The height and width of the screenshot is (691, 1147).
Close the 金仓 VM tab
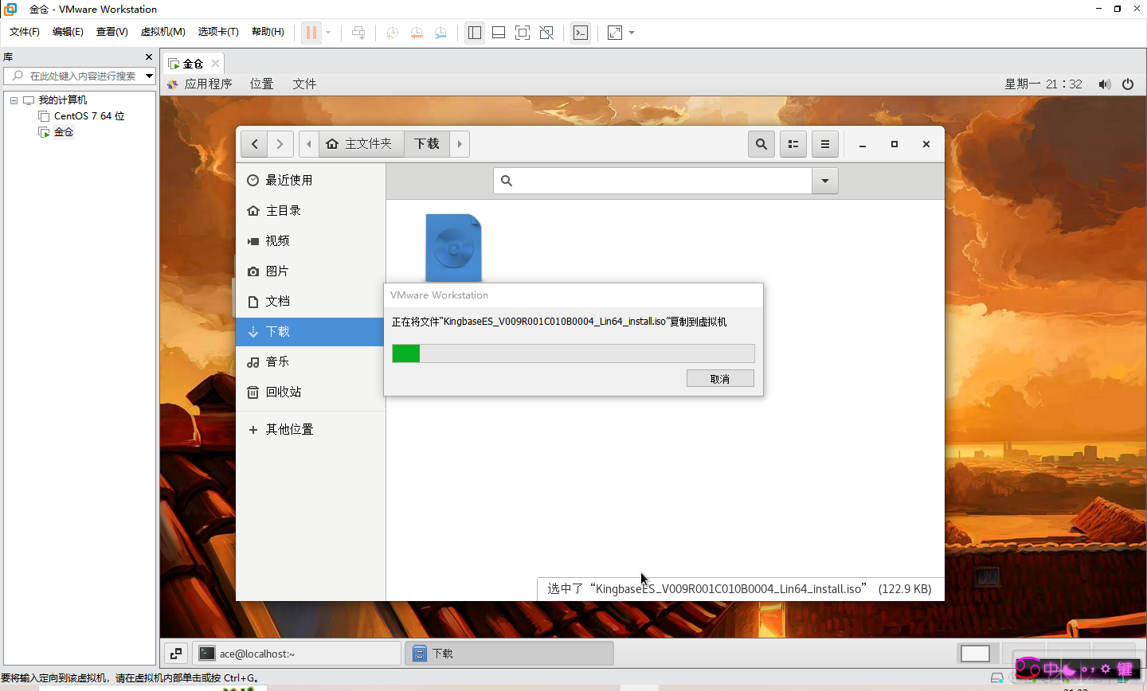tap(215, 64)
